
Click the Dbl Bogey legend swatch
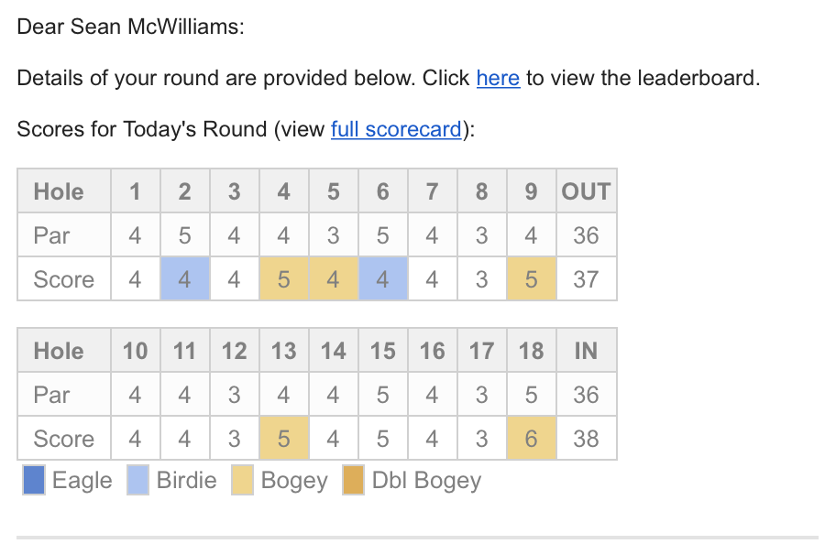click(x=353, y=481)
